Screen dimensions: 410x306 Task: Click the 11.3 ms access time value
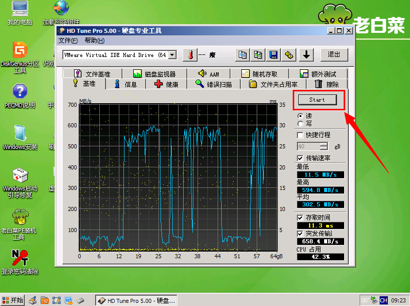coord(320,226)
